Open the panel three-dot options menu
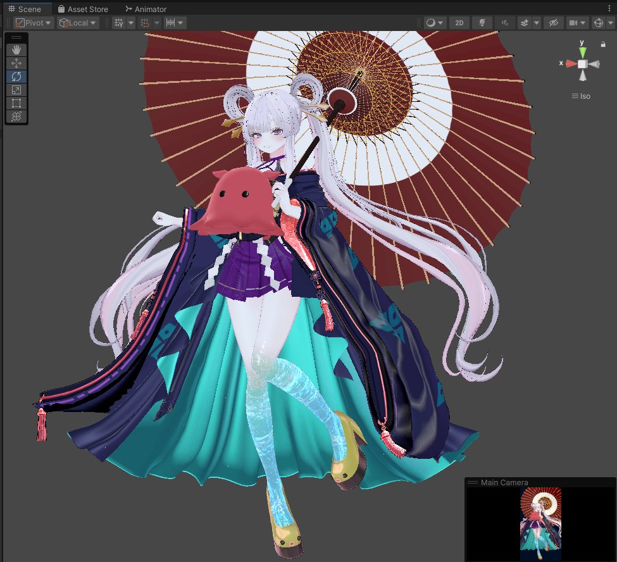Image resolution: width=617 pixels, height=562 pixels. click(x=609, y=9)
